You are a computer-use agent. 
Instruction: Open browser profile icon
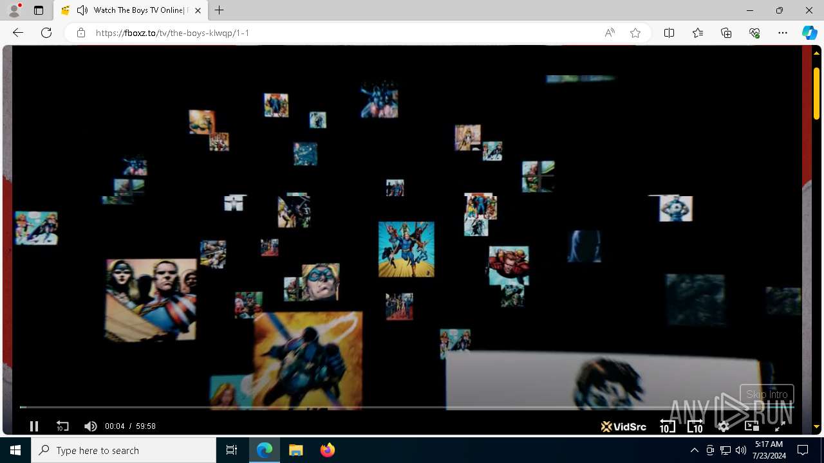tap(14, 10)
